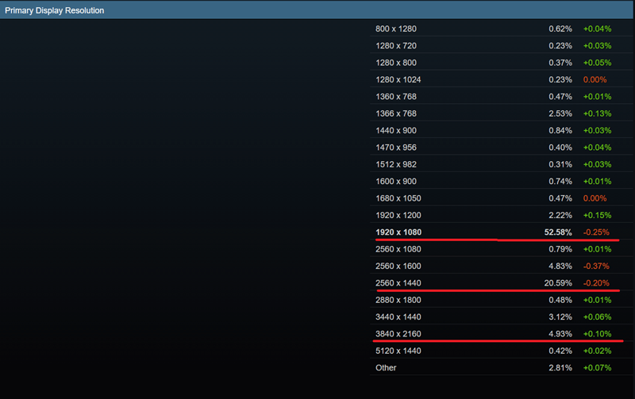Click the +0.15% change for 1920 x 1200

pyautogui.click(x=596, y=216)
